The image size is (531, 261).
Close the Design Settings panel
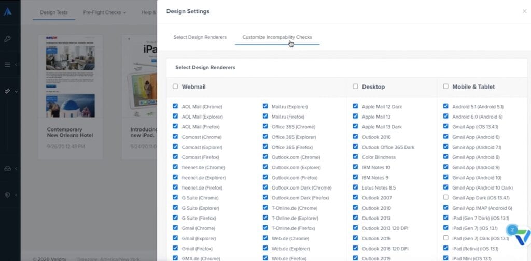point(524,11)
